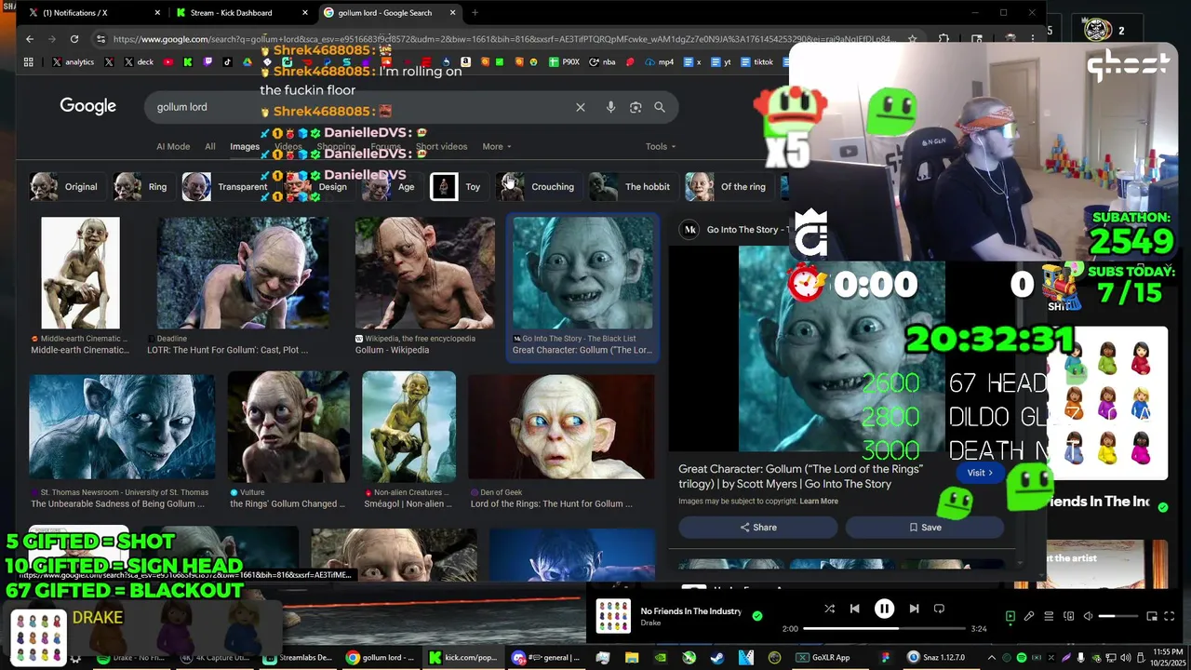The width and height of the screenshot is (1191, 670).
Task: Open the Den of Geek Gollum image
Action: [561, 428]
